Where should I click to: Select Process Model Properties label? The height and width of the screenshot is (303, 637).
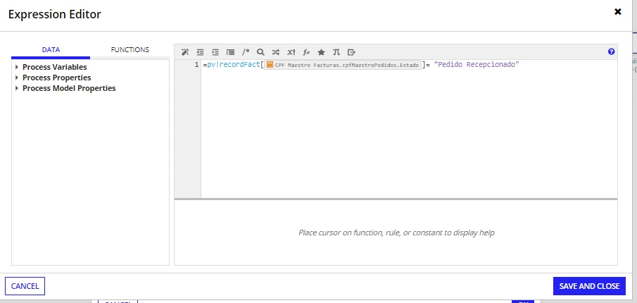[x=69, y=88]
